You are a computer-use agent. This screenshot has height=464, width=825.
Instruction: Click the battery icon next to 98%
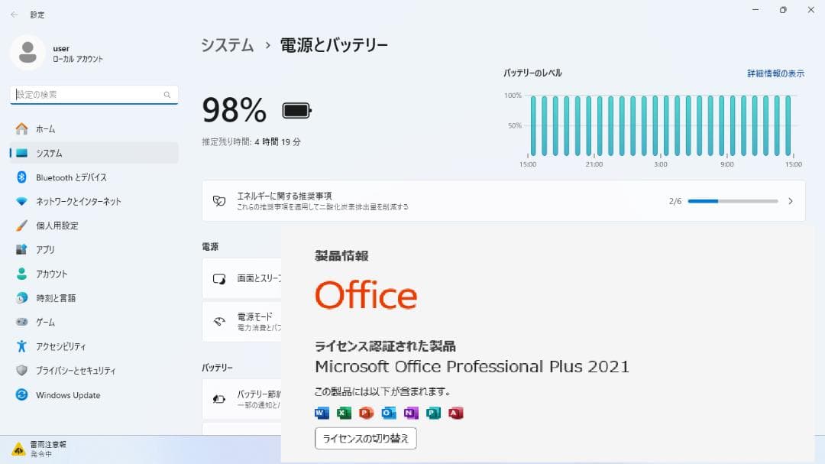(295, 109)
